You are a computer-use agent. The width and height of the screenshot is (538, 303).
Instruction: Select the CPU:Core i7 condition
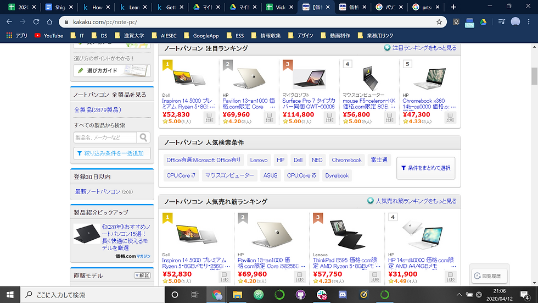(x=181, y=175)
